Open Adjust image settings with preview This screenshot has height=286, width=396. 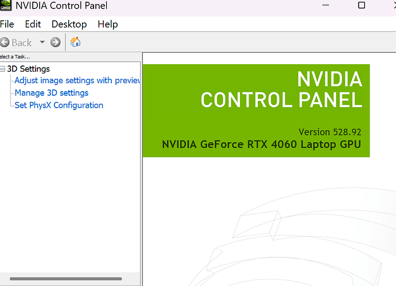point(77,80)
